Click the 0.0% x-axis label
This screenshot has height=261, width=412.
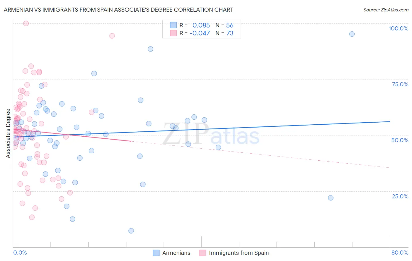(x=20, y=253)
